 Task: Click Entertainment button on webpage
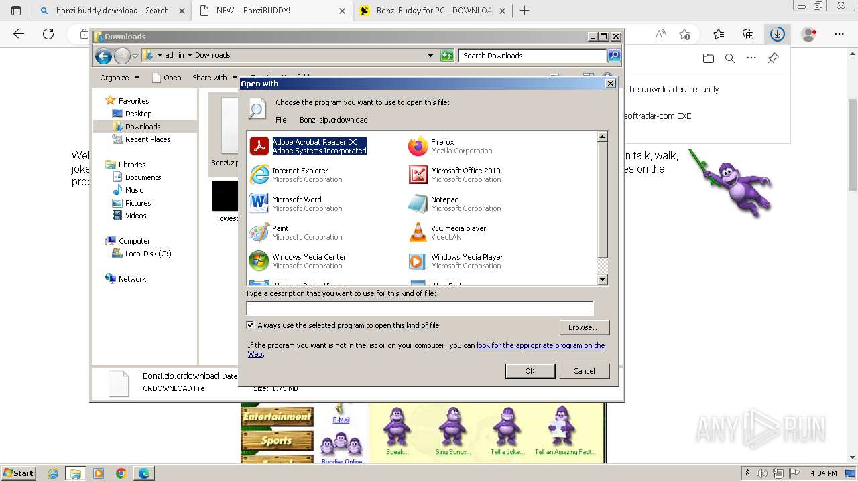[278, 417]
